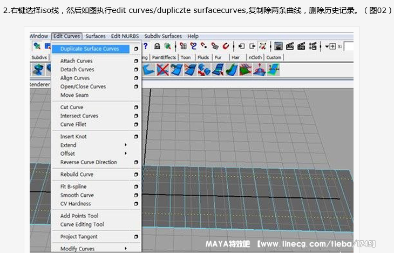Screen dimensions: 394x253
Task: Click the padlock icon in status line
Action: (156, 46)
